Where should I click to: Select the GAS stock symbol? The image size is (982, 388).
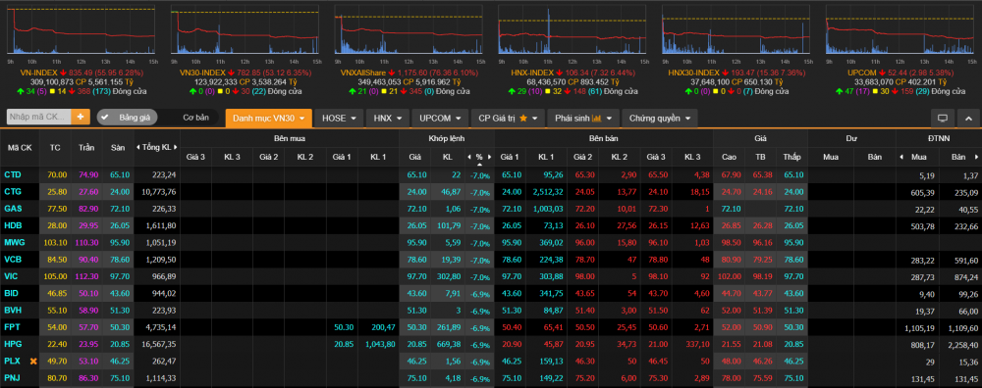pos(13,208)
